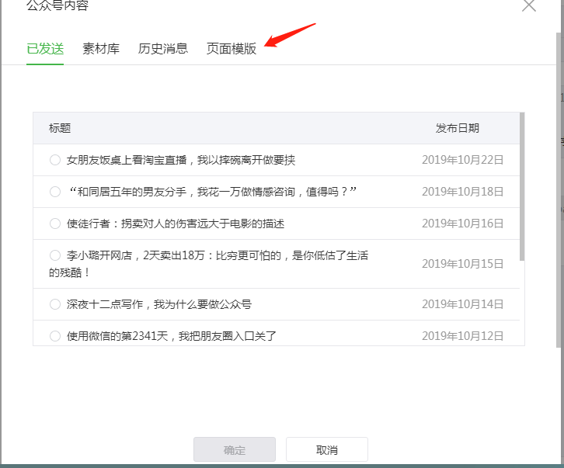Open the 页面模版 tab
Image resolution: width=564 pixels, height=468 pixels.
[x=231, y=48]
